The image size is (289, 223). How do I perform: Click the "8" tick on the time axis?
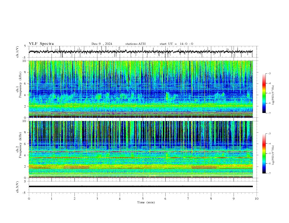(211, 199)
